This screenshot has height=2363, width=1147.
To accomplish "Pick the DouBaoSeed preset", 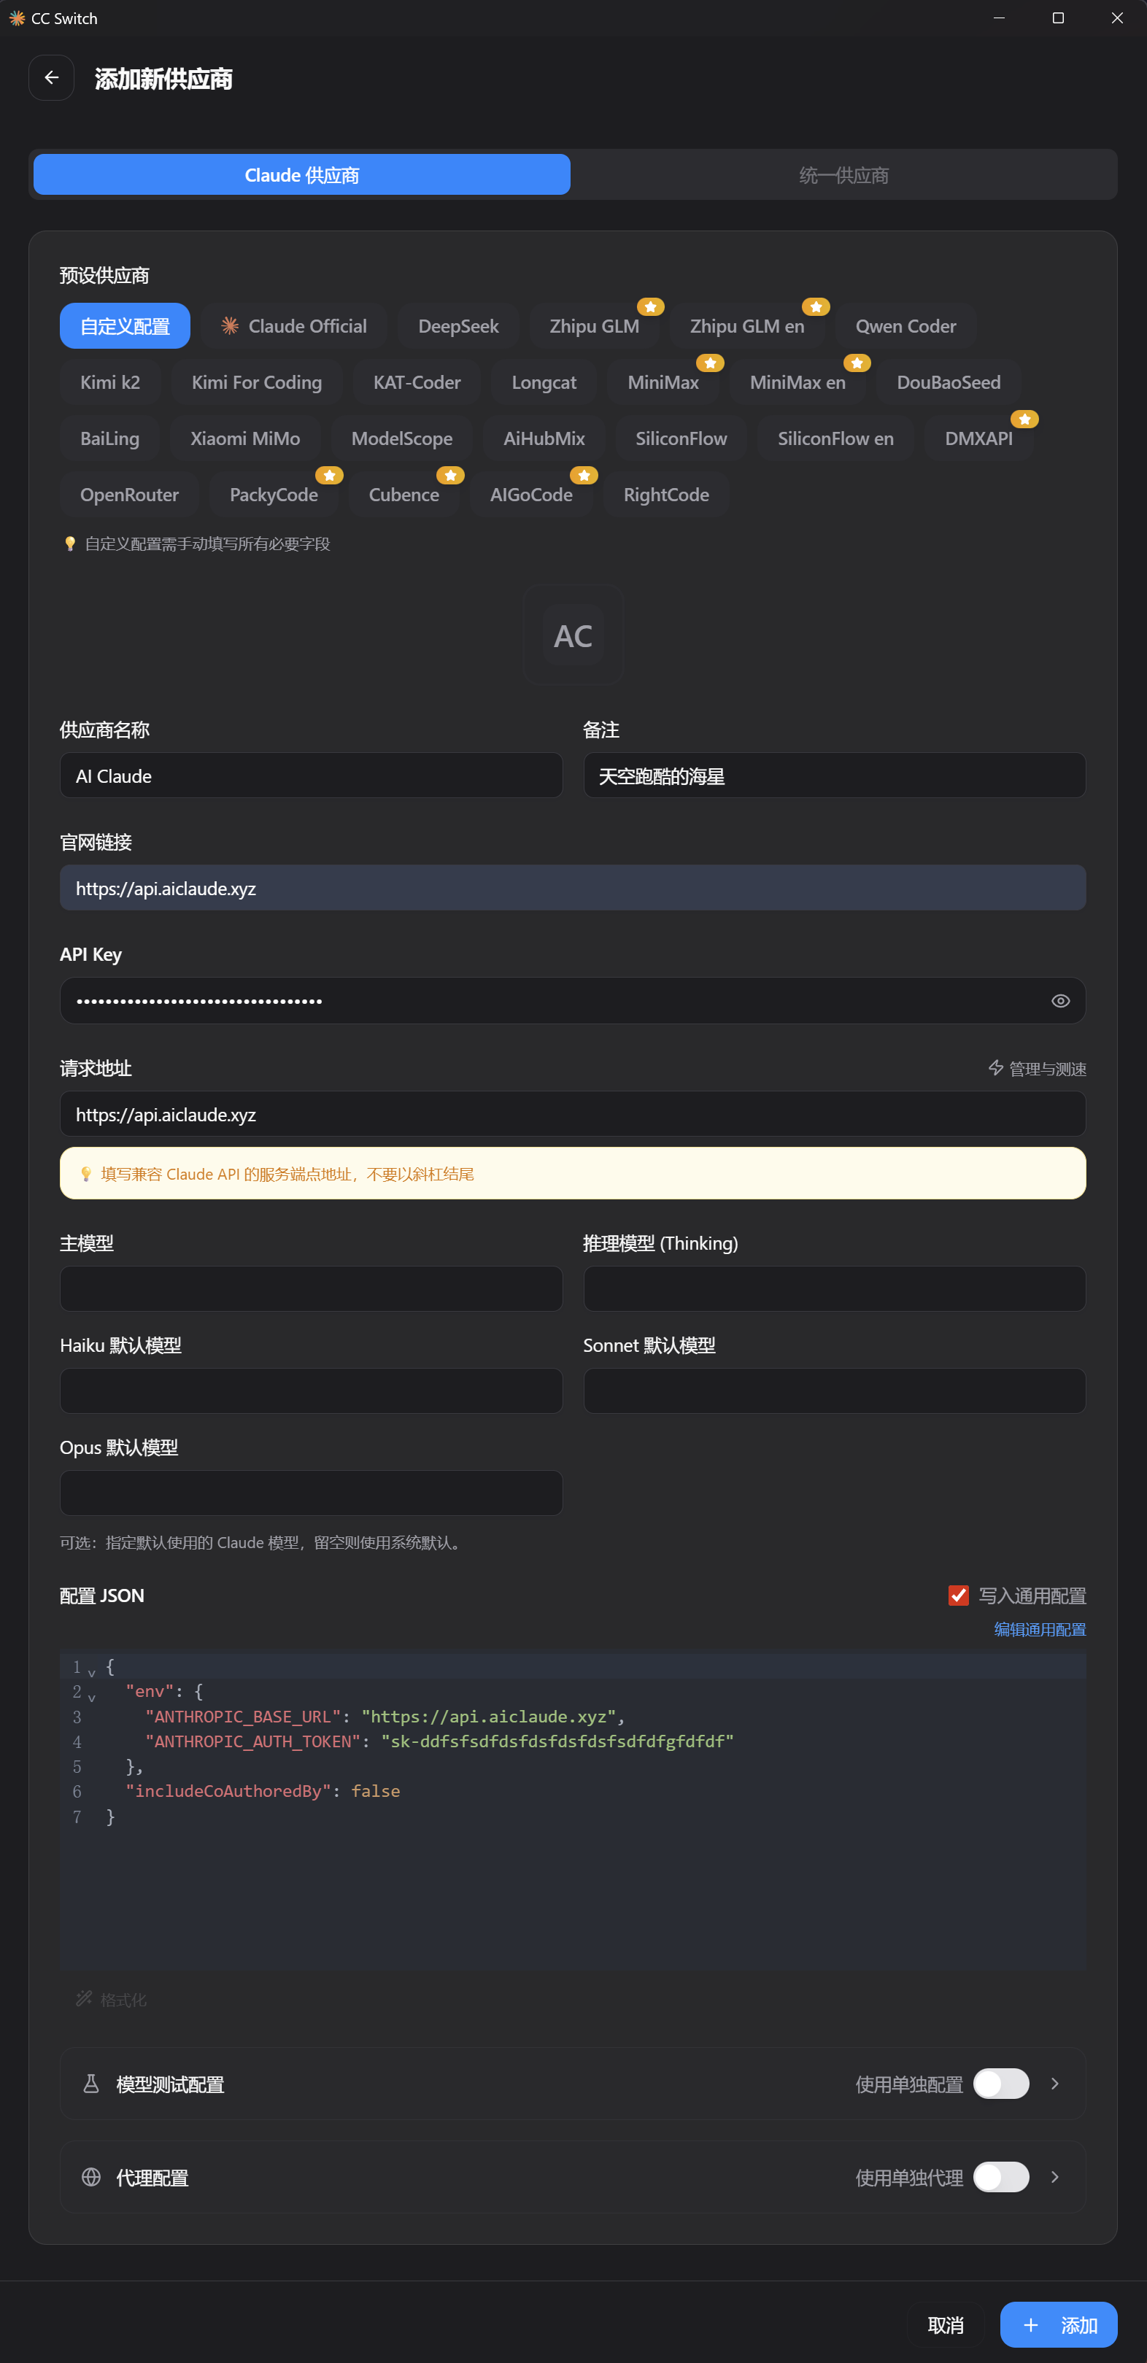I will pyautogui.click(x=949, y=382).
